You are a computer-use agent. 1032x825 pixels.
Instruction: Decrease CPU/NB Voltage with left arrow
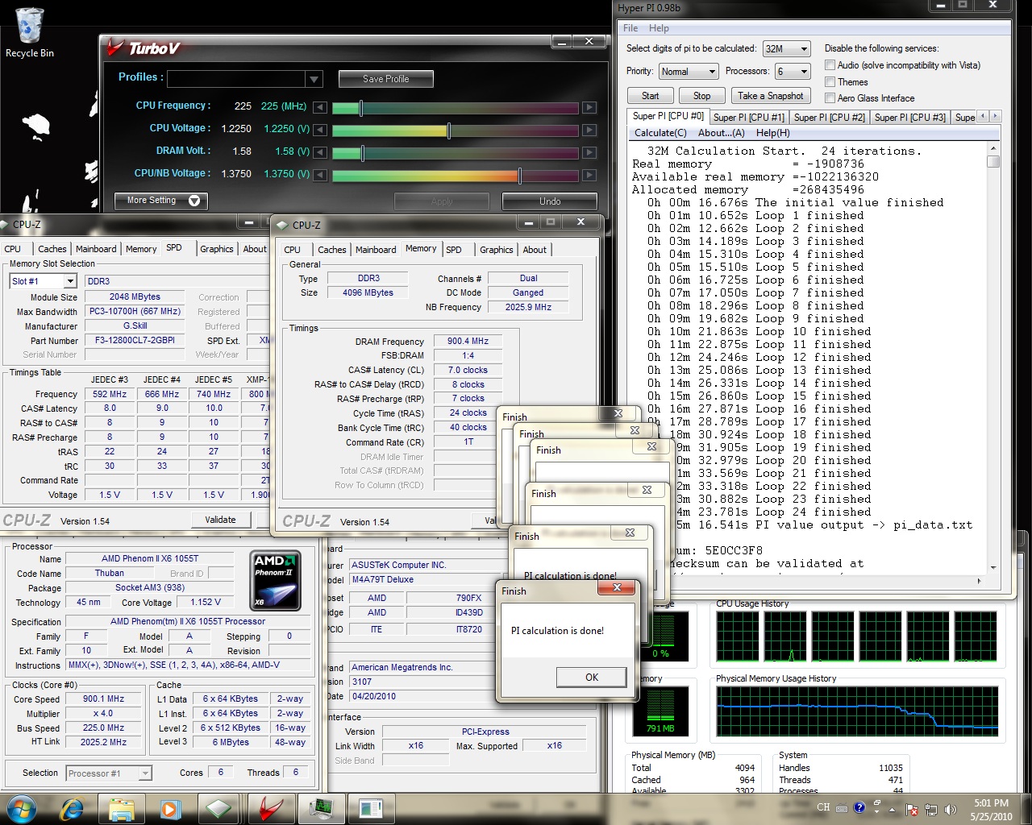(320, 175)
